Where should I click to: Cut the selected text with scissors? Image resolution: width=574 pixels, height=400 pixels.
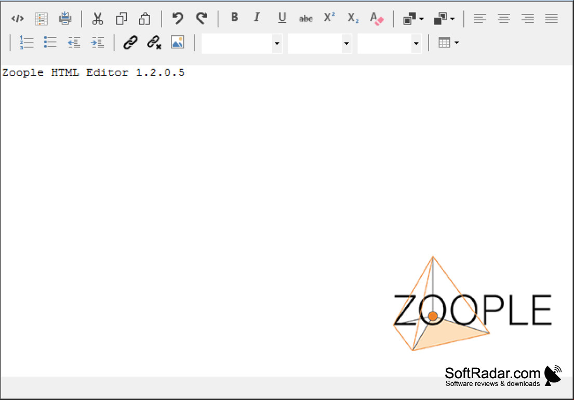click(x=98, y=18)
